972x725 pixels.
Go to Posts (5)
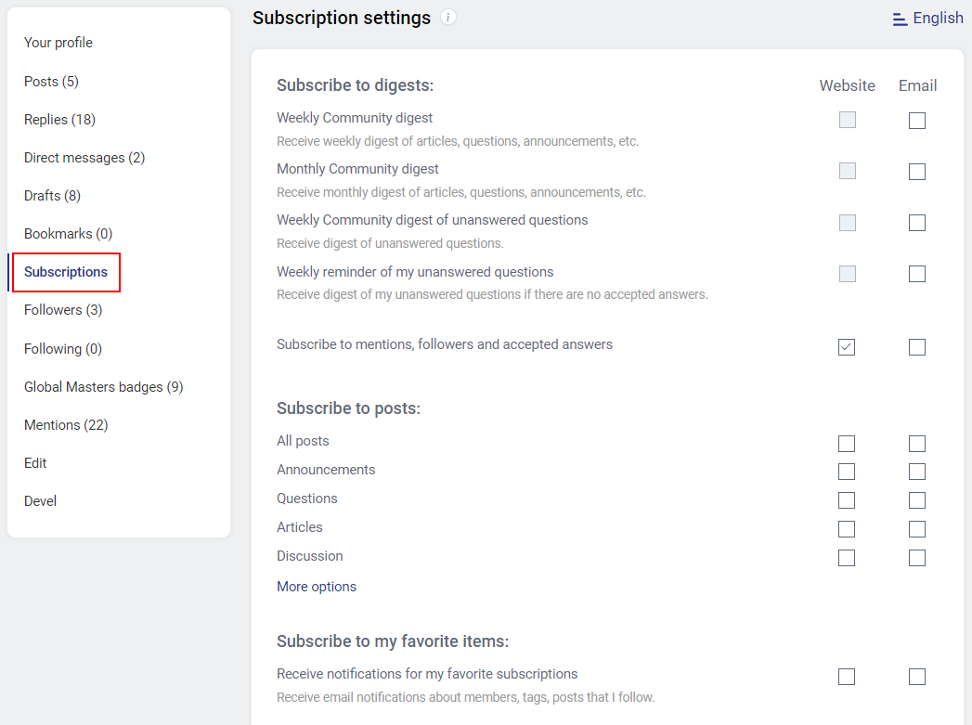(x=51, y=81)
